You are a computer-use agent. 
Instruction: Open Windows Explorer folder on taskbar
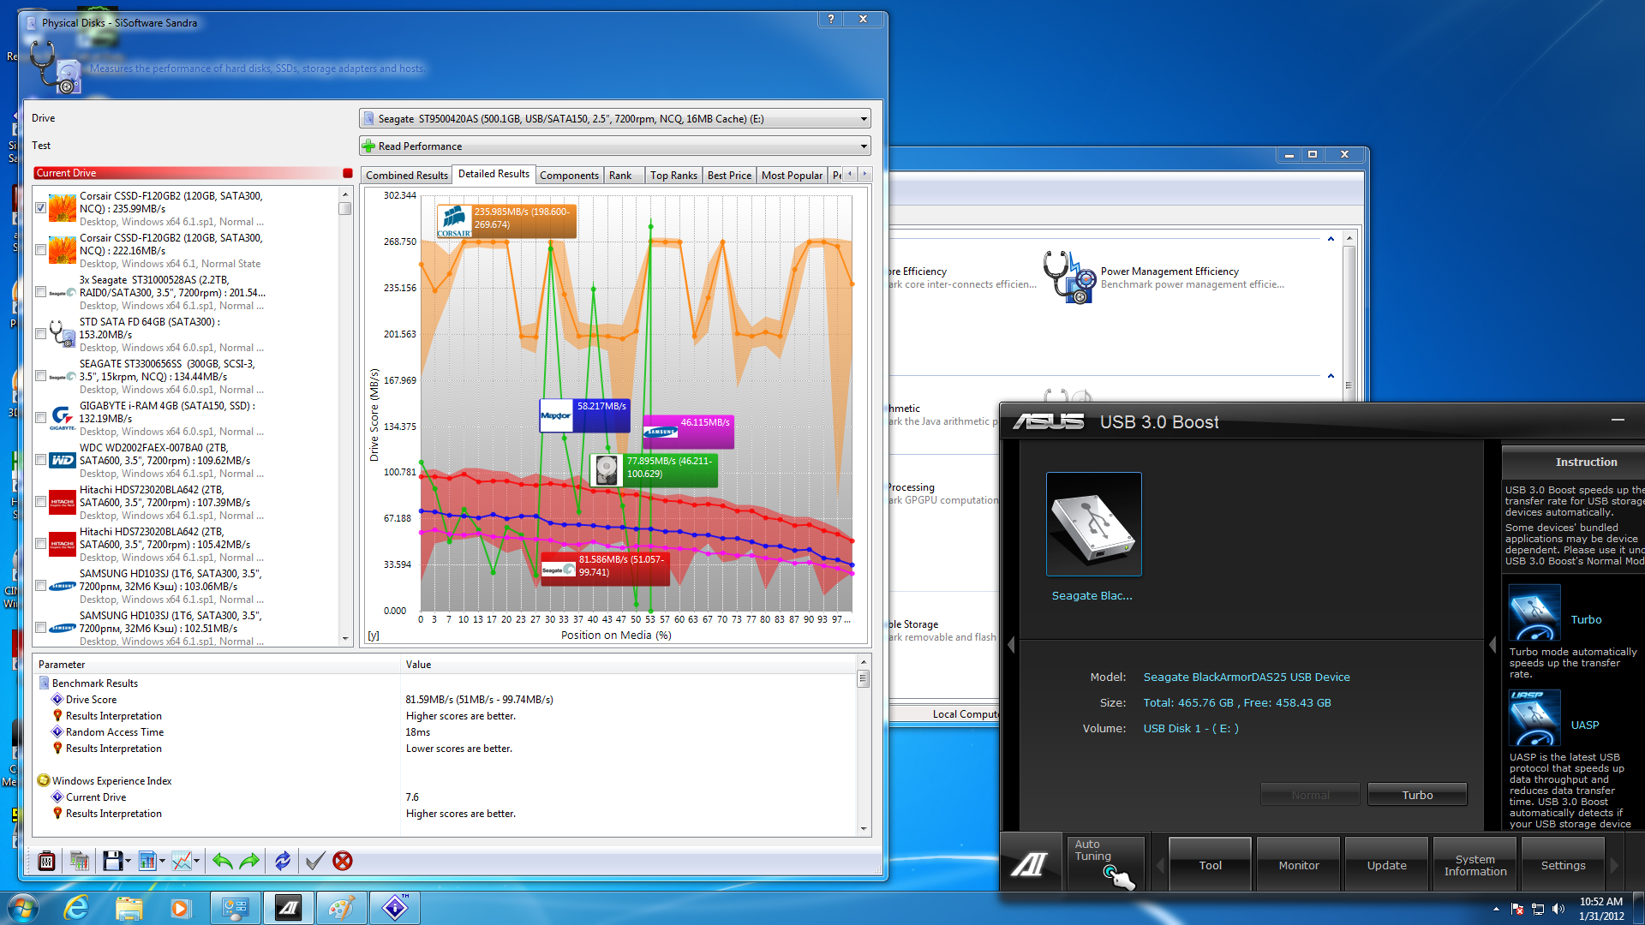click(x=129, y=908)
